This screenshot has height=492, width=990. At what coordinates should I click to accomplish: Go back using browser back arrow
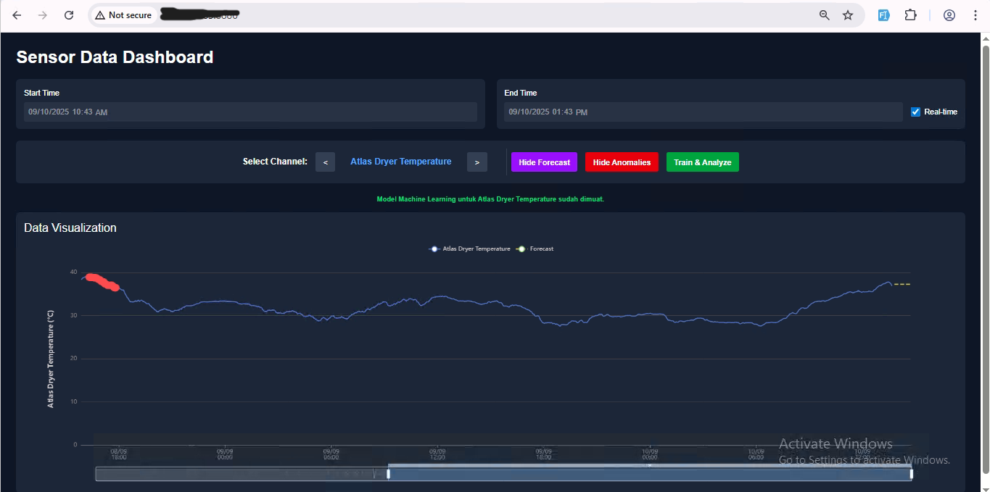[17, 15]
